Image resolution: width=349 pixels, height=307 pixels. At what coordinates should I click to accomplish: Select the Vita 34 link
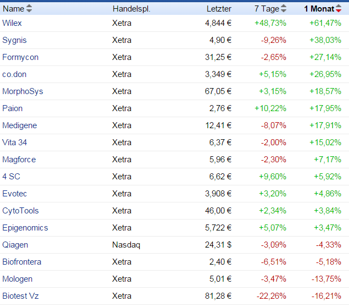(15, 142)
